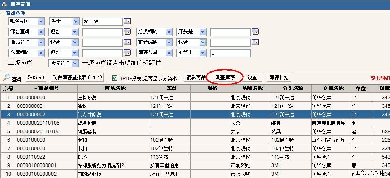The image size is (390, 178).
Task: Open the 不等于 operator dropdown
Action: tap(202, 52)
